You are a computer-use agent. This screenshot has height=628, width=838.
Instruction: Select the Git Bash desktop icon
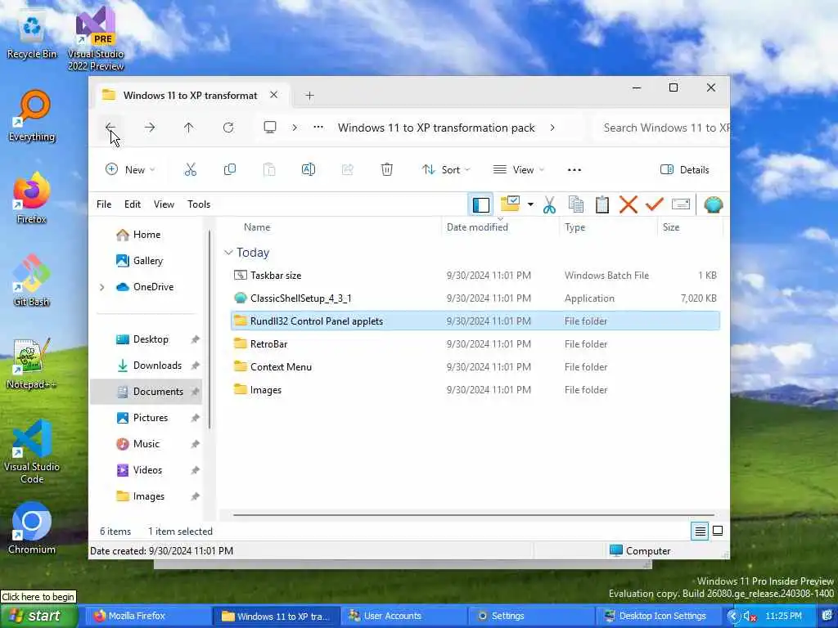pyautogui.click(x=32, y=280)
